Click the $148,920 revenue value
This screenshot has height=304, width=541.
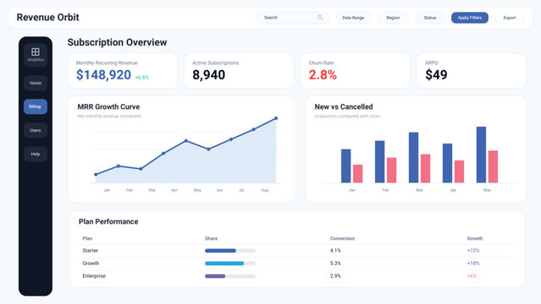click(x=103, y=74)
